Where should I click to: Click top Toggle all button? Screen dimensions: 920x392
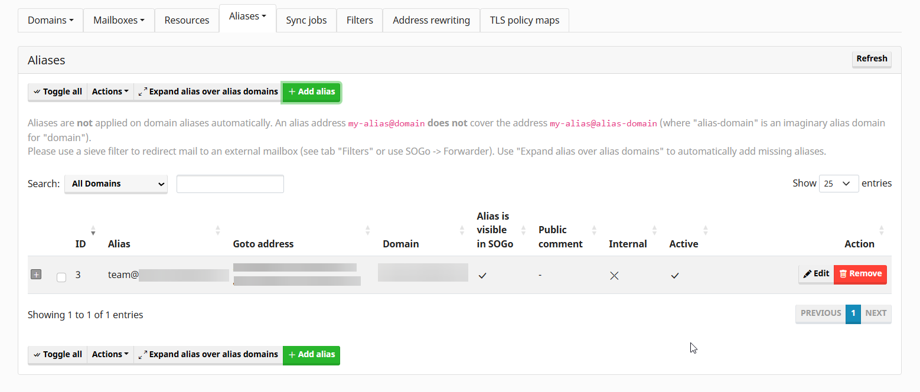pyautogui.click(x=58, y=92)
